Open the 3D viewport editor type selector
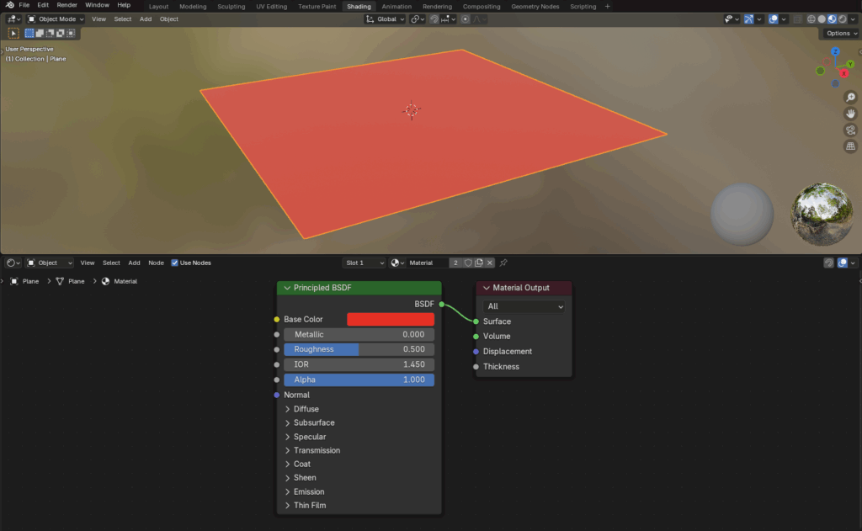Screen dimensions: 862x531 tap(12, 19)
